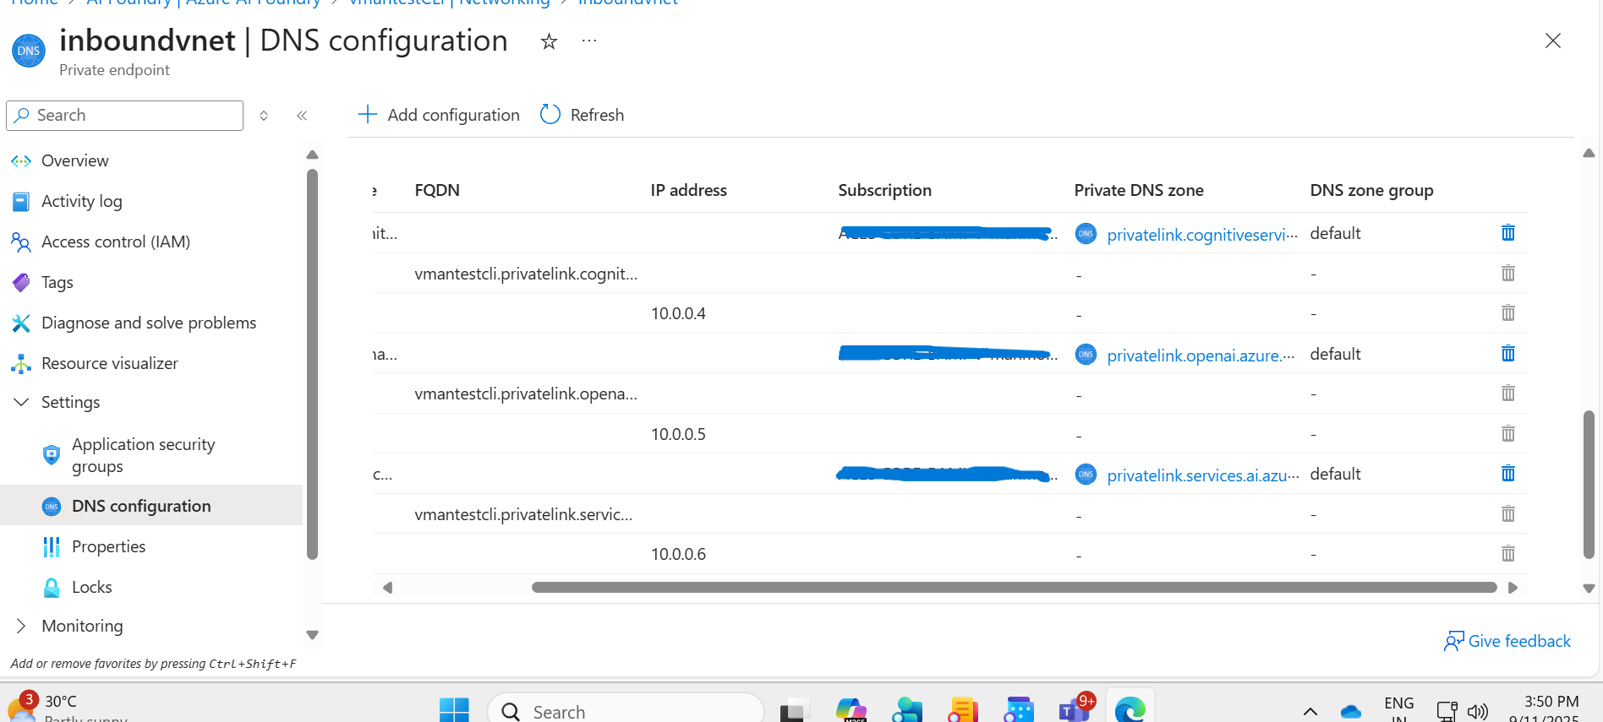This screenshot has height=722, width=1603.
Task: Open the privatelink.services.ai.azure DNS zone link
Action: point(1202,475)
